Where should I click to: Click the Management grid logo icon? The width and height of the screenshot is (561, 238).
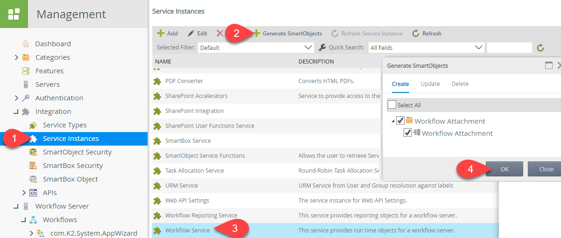[14, 14]
